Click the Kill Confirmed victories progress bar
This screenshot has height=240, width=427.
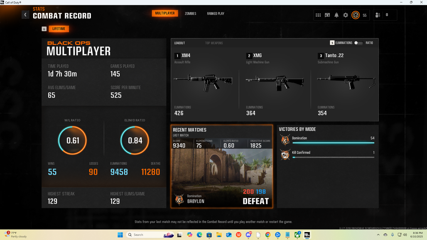tap(333, 157)
